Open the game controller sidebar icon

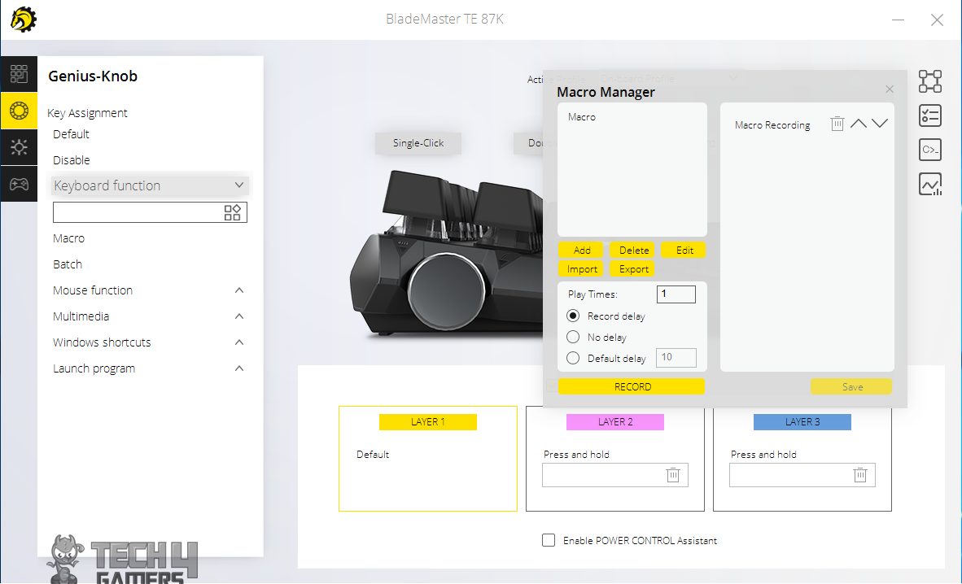tap(19, 184)
